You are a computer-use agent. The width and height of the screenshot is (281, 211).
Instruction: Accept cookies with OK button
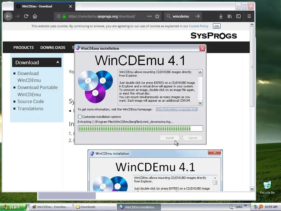tap(217, 26)
